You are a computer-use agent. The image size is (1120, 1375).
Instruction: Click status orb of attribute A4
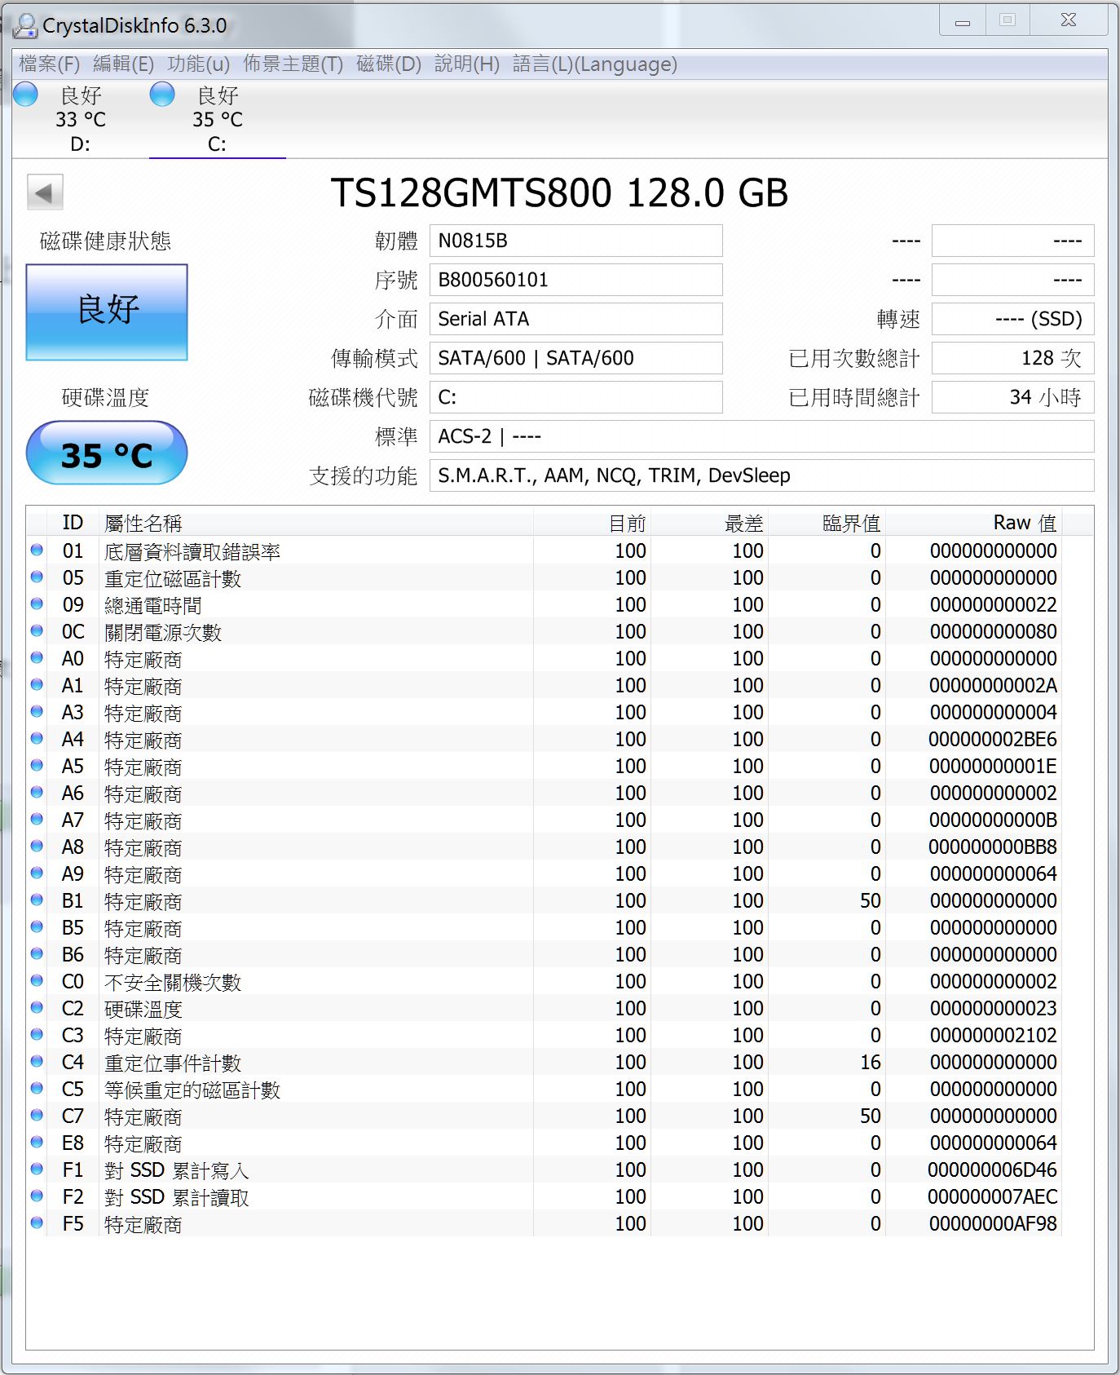point(37,739)
